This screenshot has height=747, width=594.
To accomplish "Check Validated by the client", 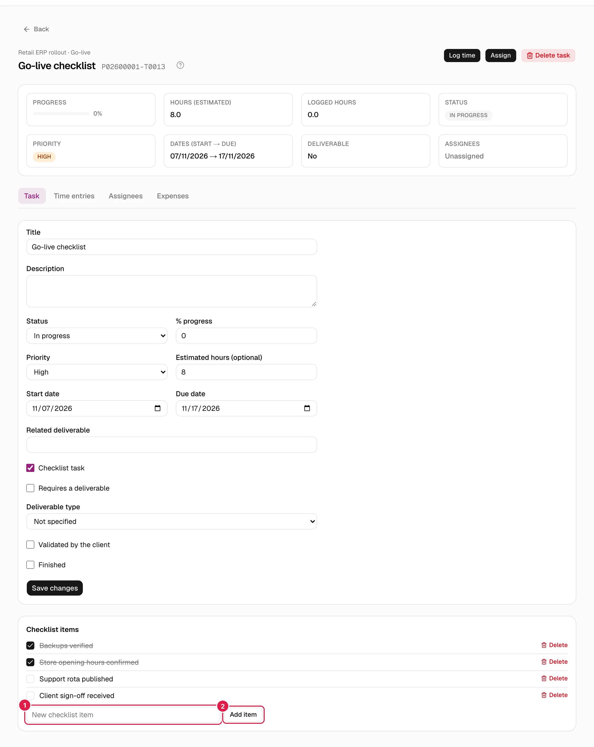I will point(31,544).
